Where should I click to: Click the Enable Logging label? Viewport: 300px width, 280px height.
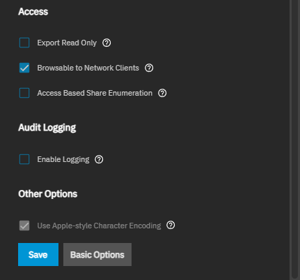point(63,159)
